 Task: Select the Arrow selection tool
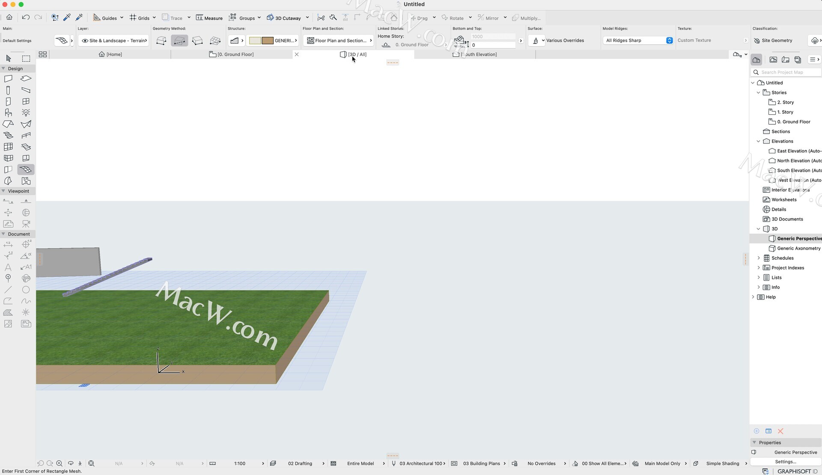8,58
